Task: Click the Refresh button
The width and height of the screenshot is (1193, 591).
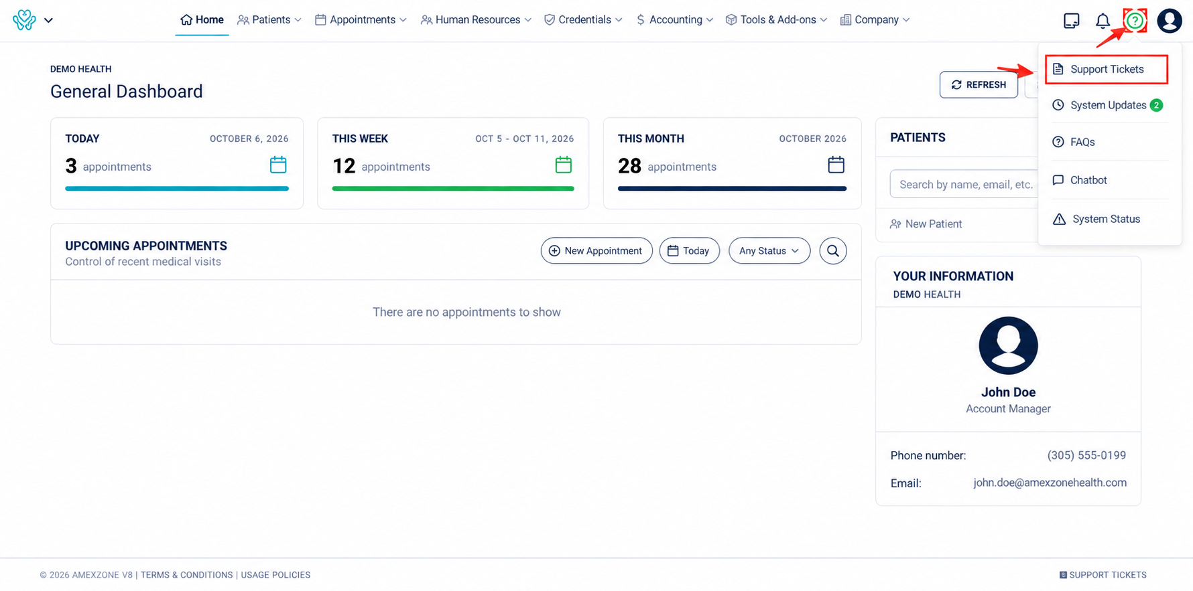Action: [x=979, y=85]
